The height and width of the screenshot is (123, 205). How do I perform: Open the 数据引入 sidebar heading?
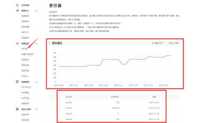tap(25, 11)
